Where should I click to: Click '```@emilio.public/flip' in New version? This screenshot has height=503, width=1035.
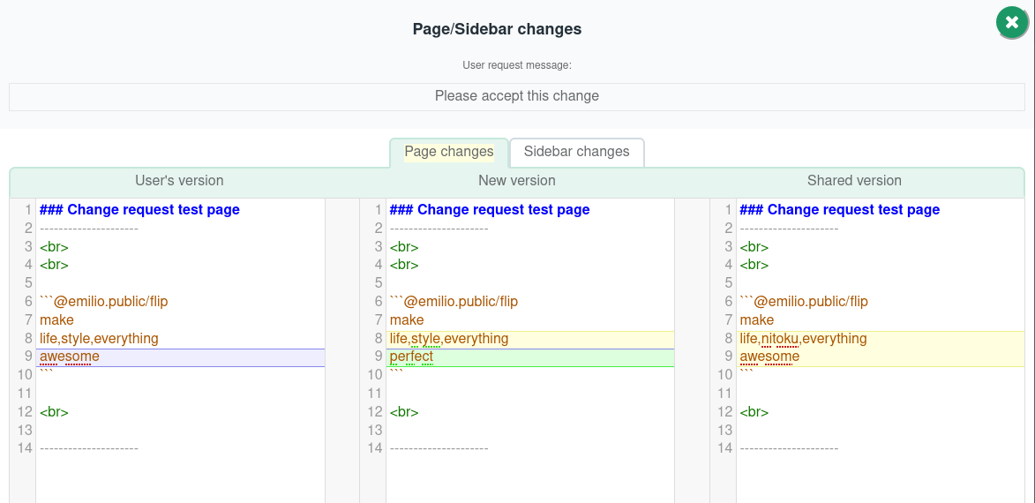click(x=454, y=302)
